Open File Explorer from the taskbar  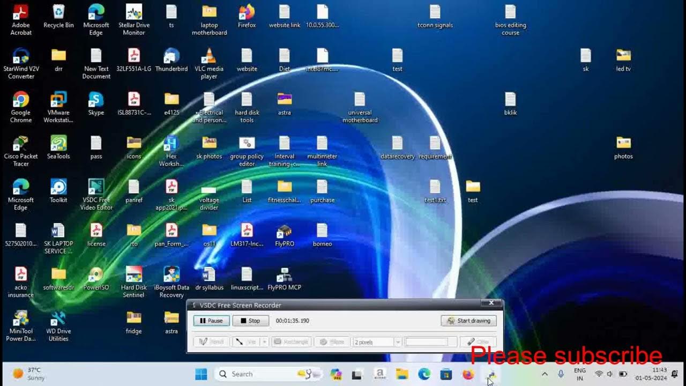point(402,374)
